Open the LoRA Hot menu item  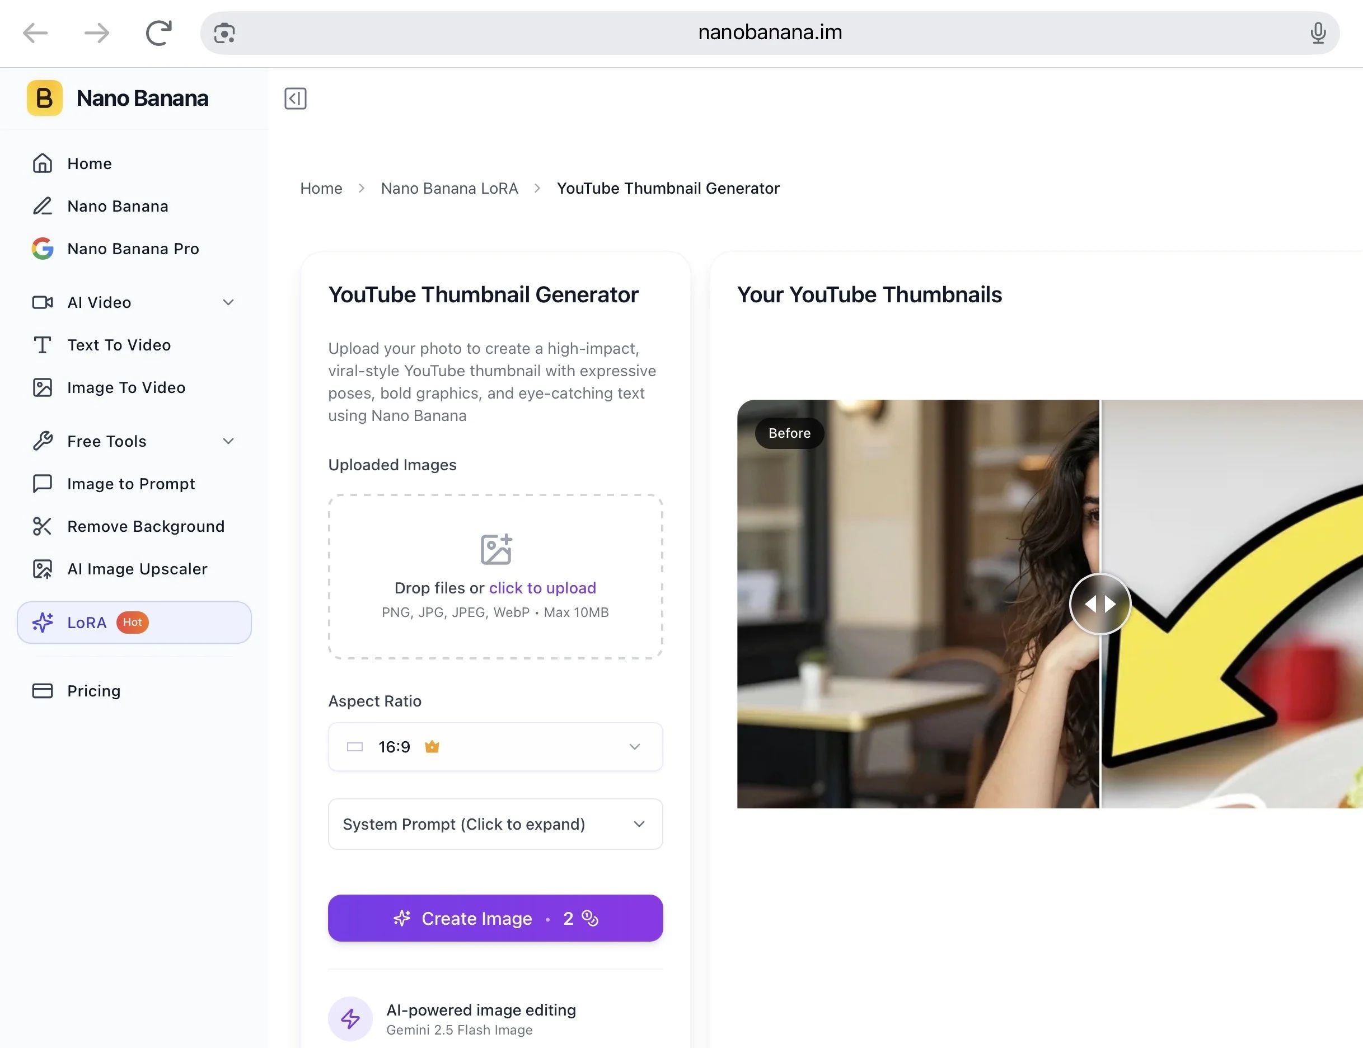(x=134, y=623)
